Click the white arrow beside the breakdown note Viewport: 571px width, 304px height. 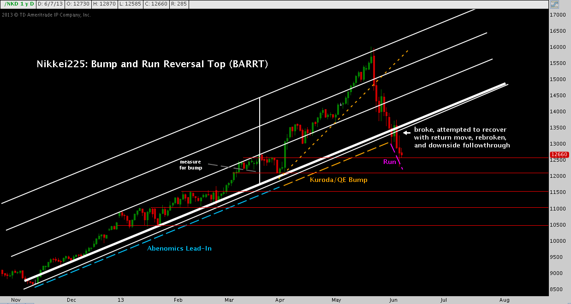coord(407,133)
